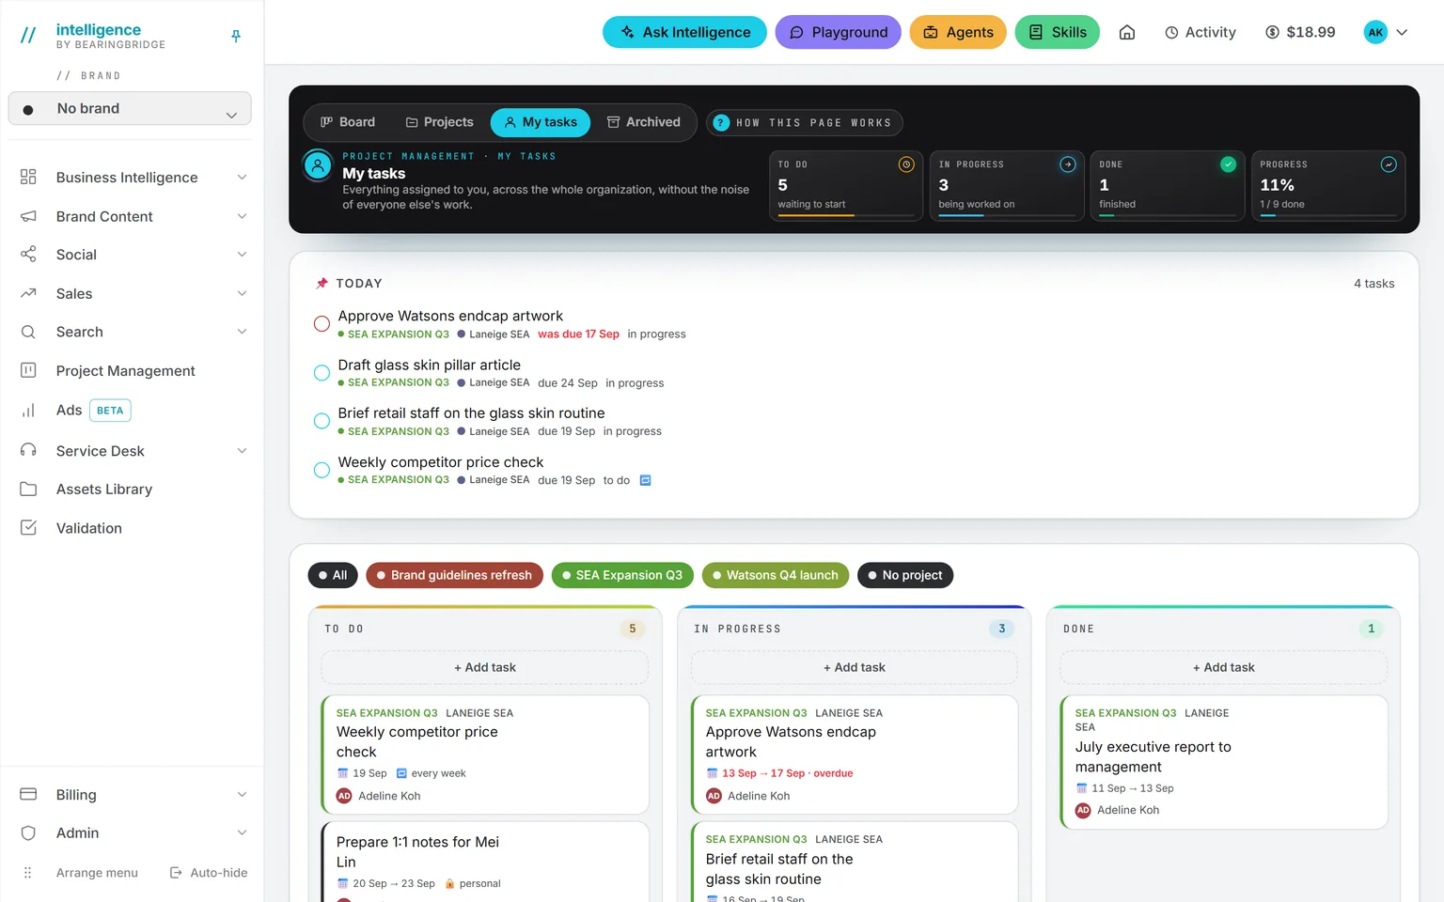Expand the Search chevron

(x=242, y=332)
